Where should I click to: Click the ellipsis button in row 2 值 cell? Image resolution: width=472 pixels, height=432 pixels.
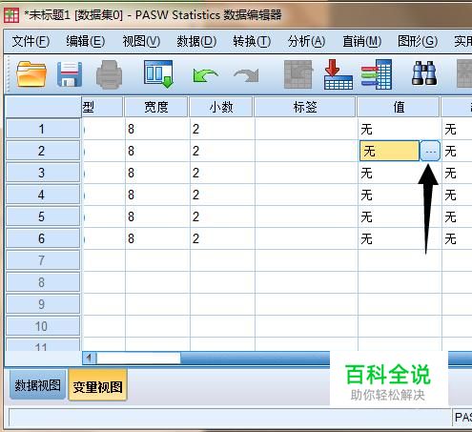[x=430, y=152]
